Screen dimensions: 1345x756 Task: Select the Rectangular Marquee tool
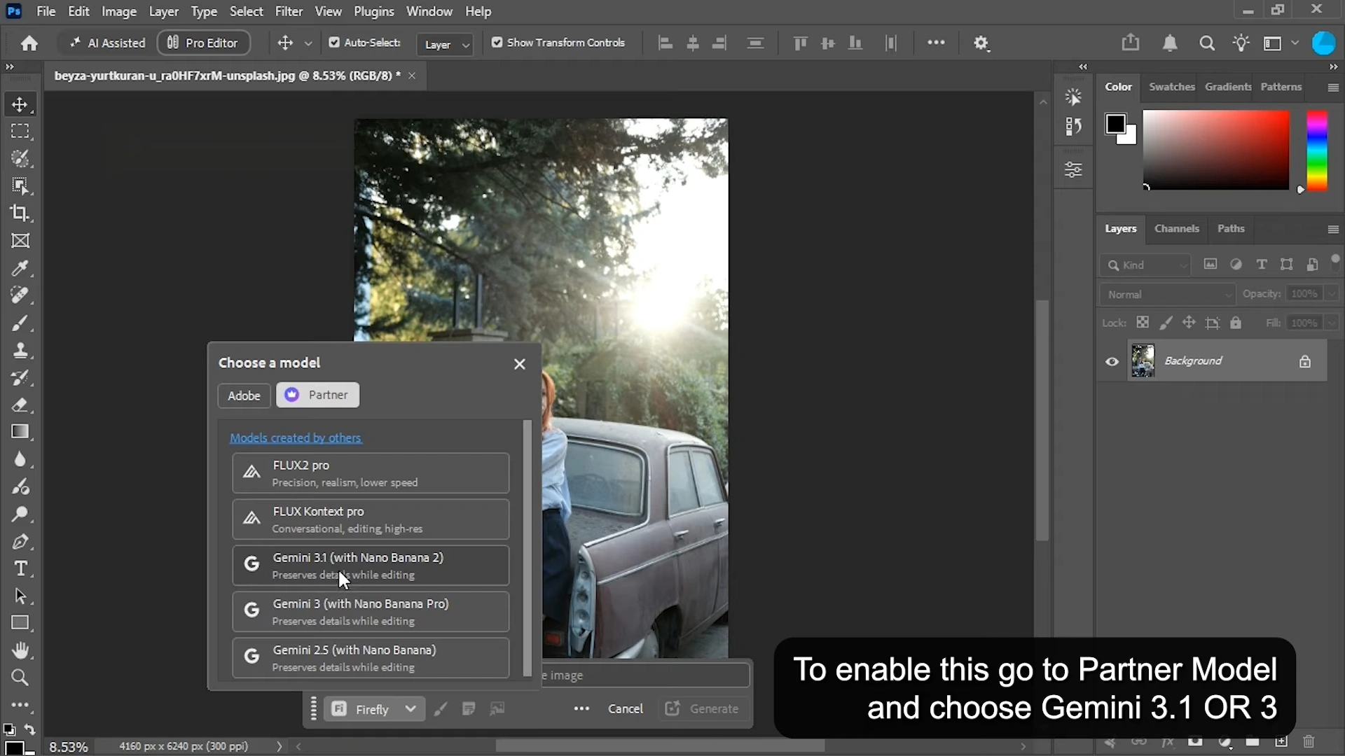(20, 132)
